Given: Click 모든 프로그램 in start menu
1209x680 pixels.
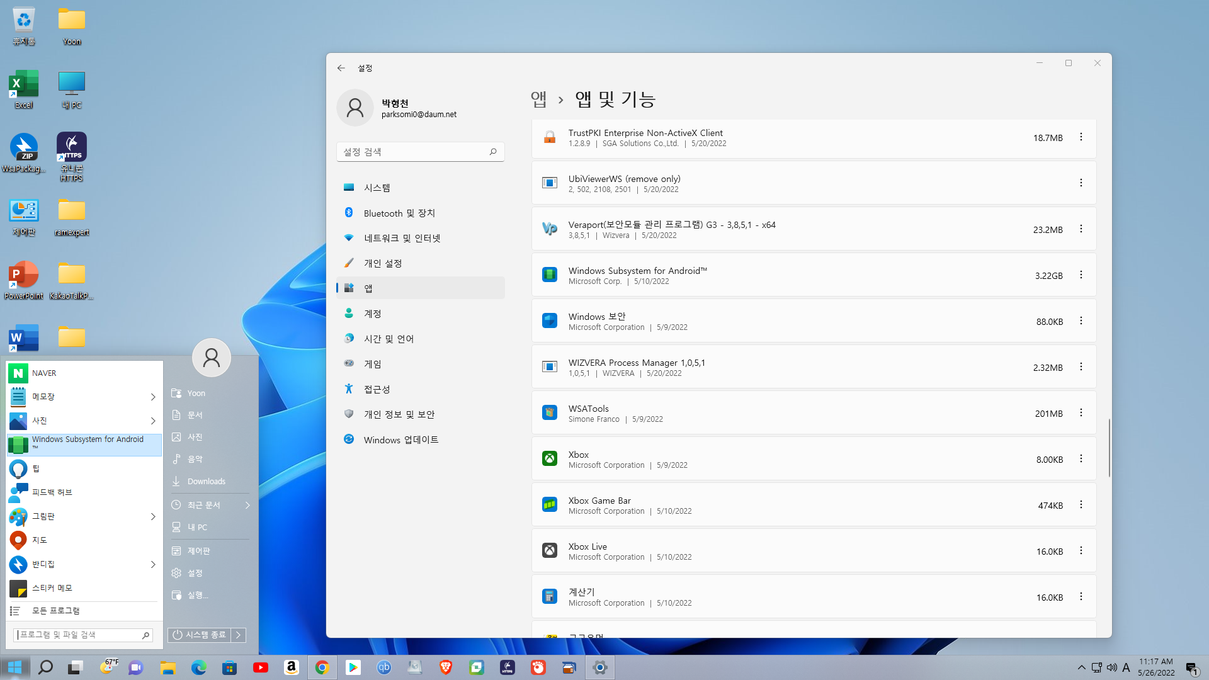Looking at the screenshot, I should 83,611.
